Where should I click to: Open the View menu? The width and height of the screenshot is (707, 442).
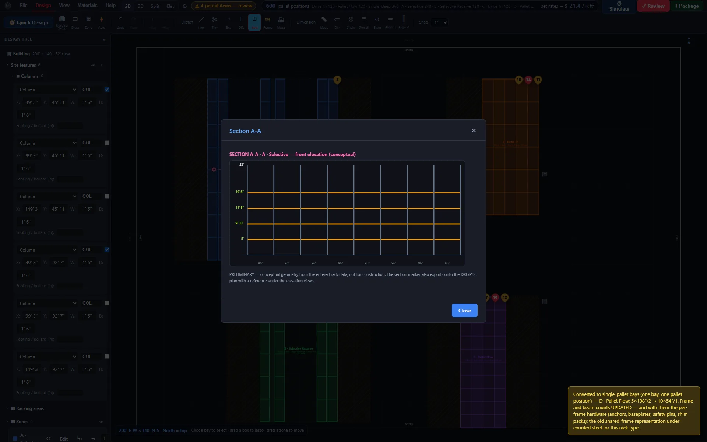64,6
